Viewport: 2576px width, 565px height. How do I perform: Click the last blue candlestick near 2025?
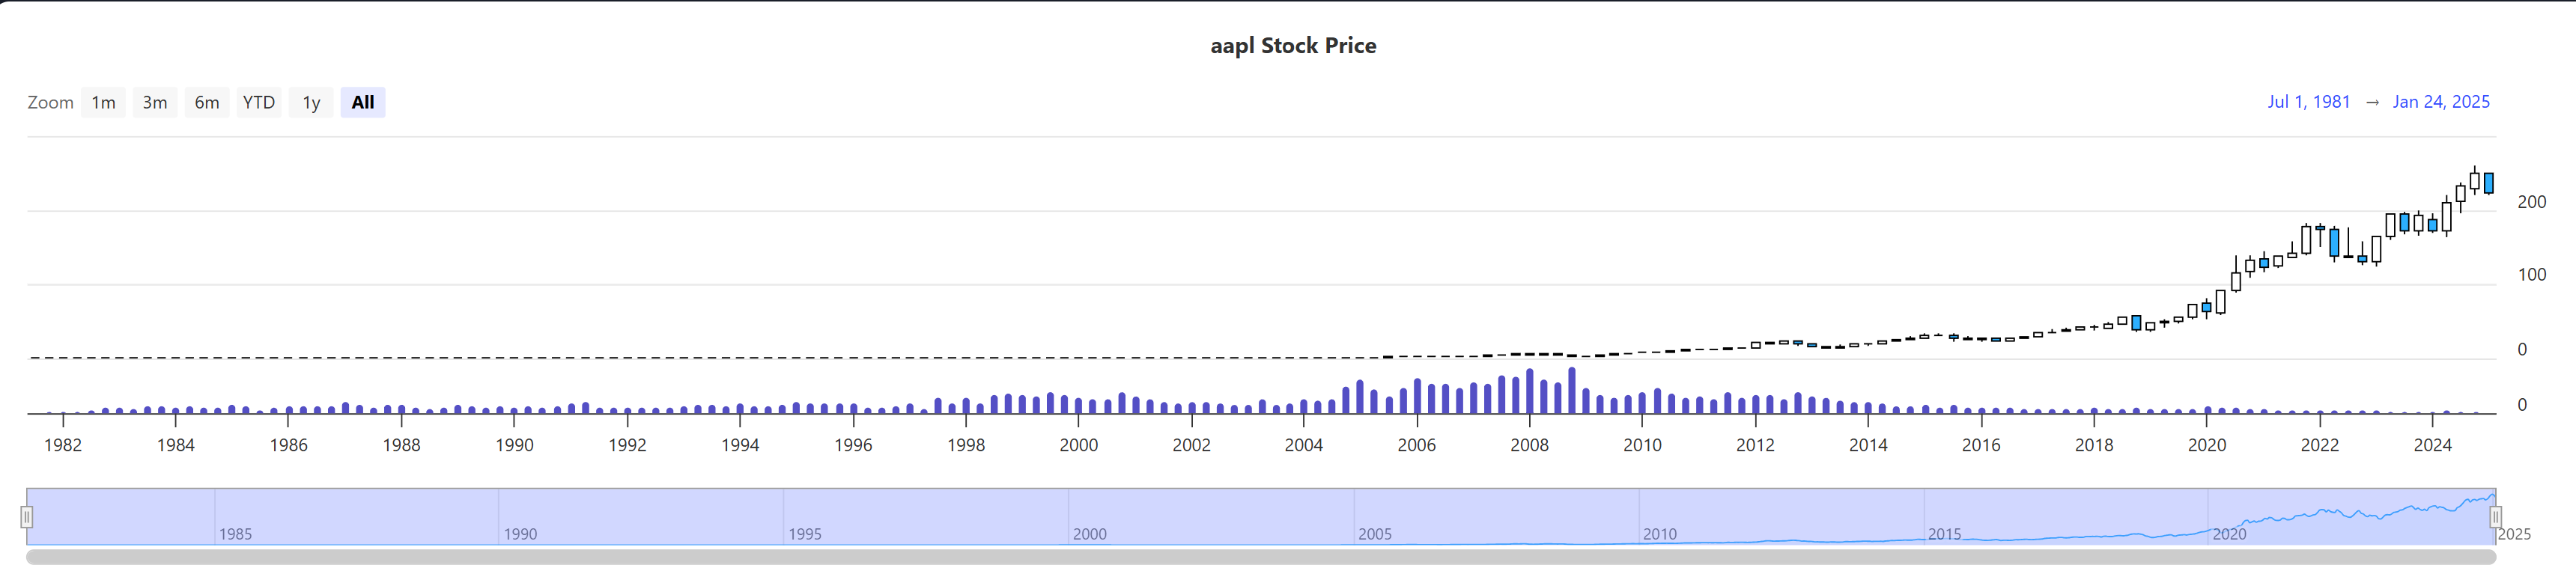click(x=2488, y=182)
